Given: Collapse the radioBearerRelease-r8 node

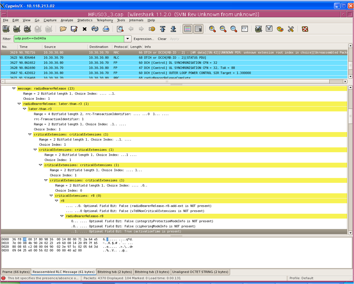Looking at the screenshot, I should pyautogui.click(x=62, y=216).
